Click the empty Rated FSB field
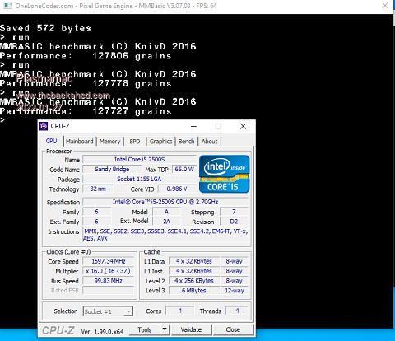Viewport: 395px width, 341px height. [x=109, y=291]
